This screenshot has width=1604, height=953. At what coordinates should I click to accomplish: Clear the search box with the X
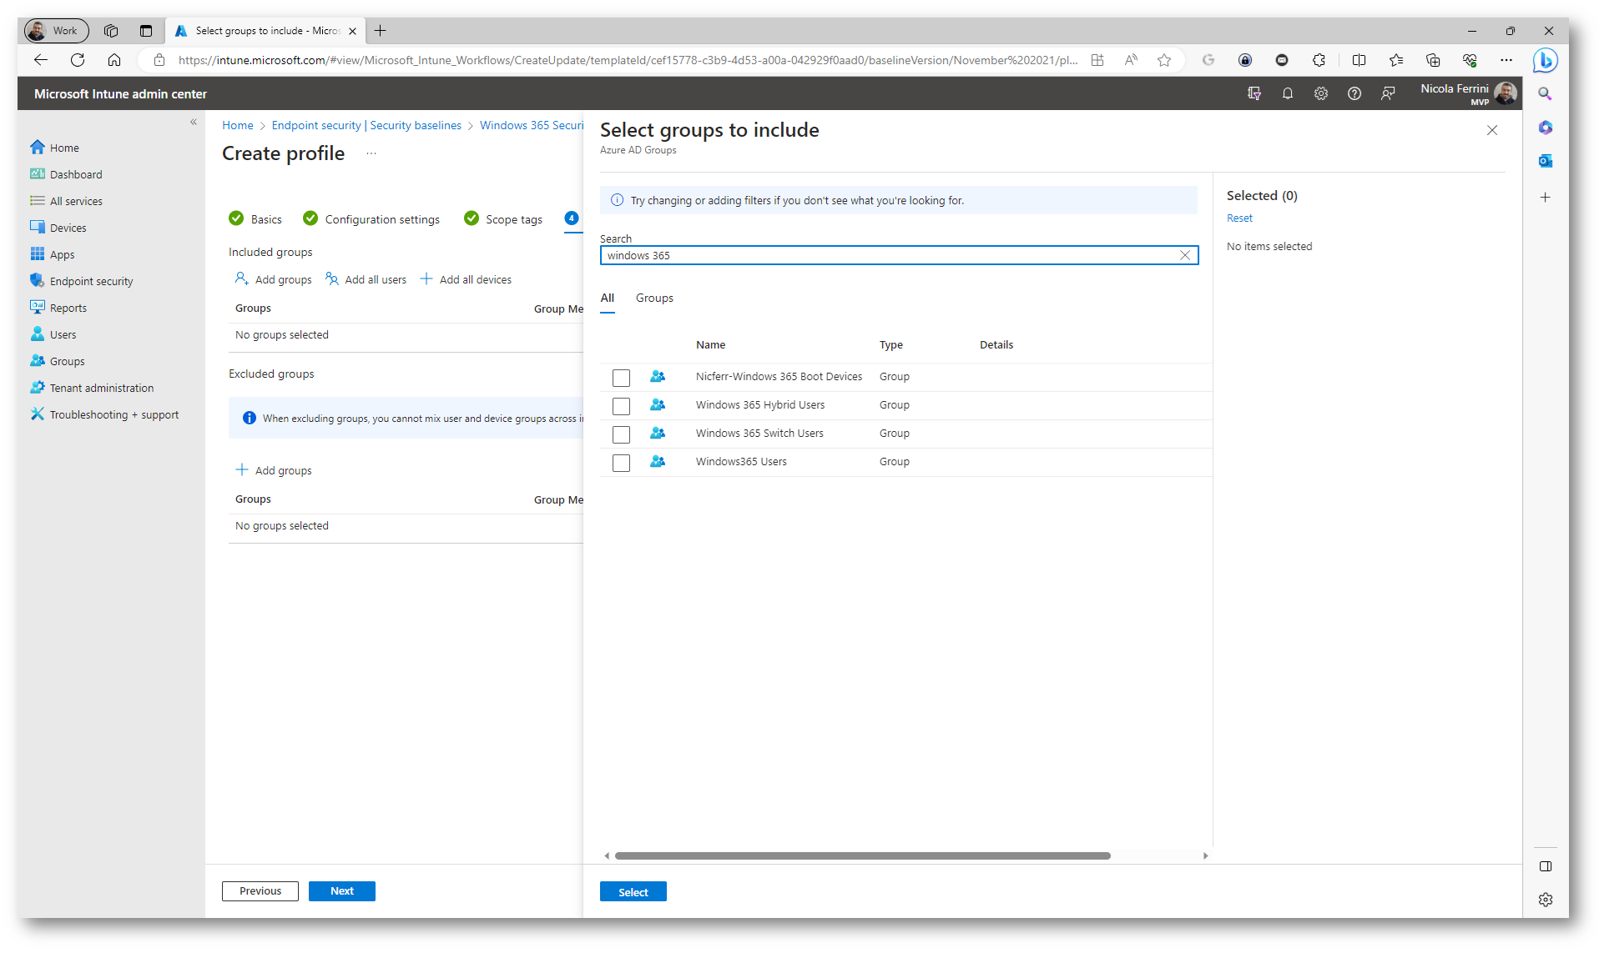[x=1185, y=255]
